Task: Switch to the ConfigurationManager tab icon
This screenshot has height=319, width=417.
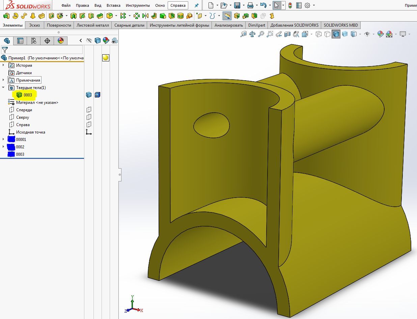Action: pyautogui.click(x=33, y=41)
